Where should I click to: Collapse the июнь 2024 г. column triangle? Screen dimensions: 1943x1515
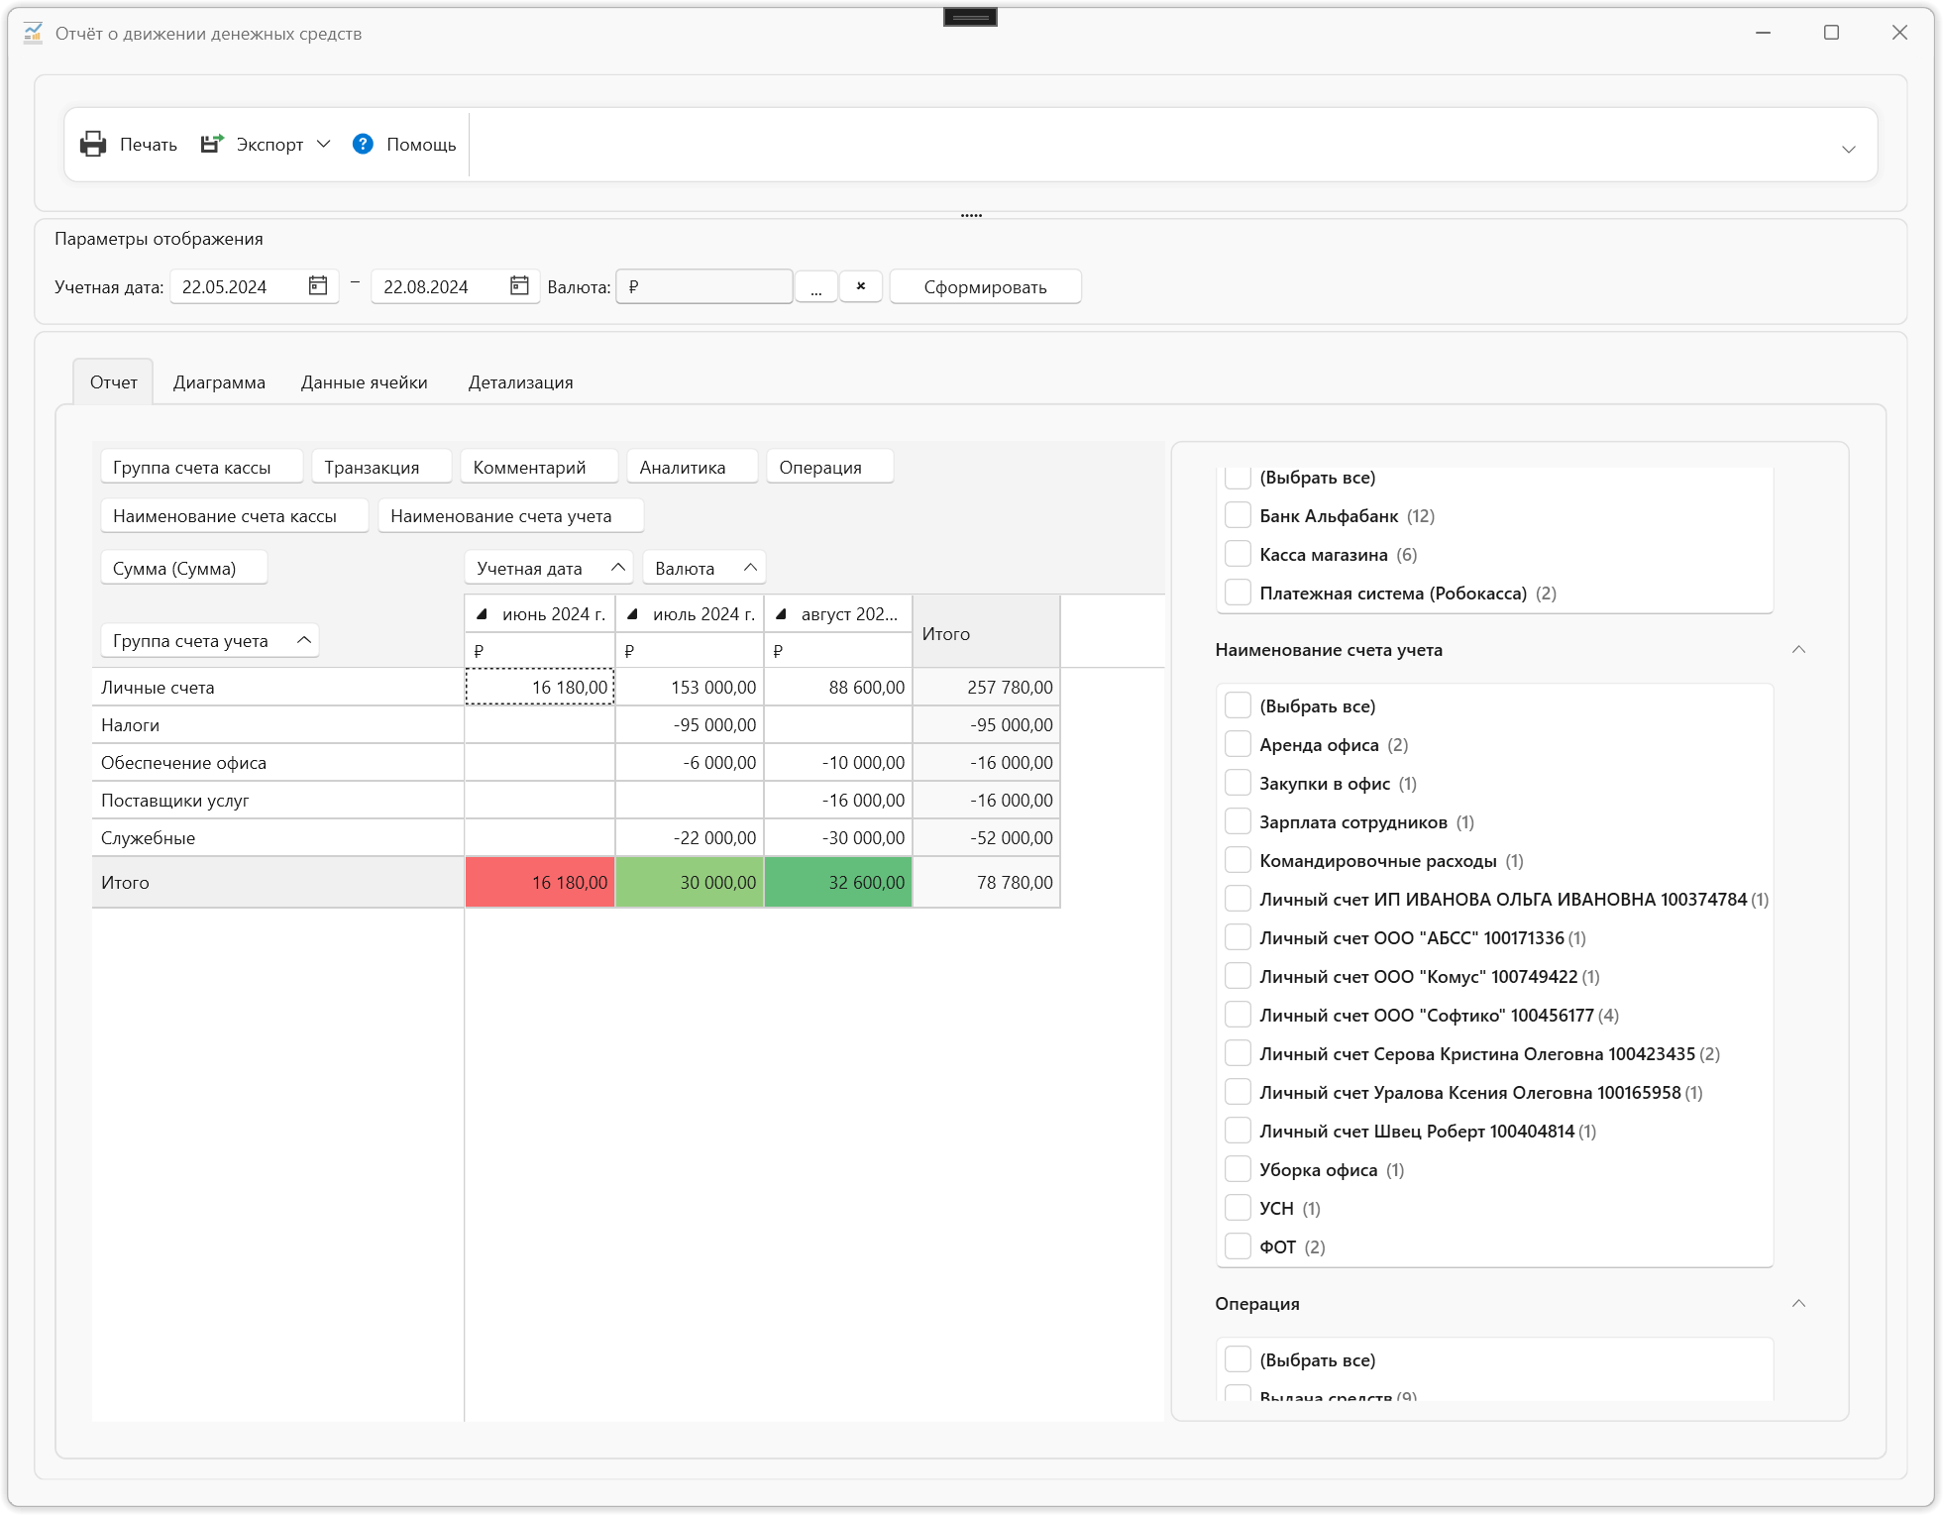[x=482, y=614]
